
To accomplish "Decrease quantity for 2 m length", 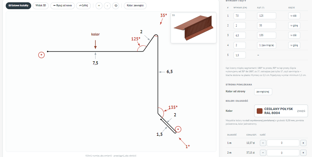I will [x=263, y=153].
